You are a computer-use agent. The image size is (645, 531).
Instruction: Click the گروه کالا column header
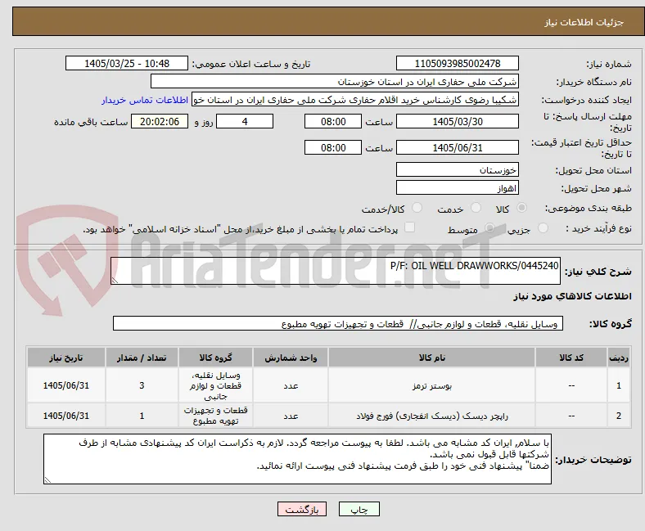(215, 358)
